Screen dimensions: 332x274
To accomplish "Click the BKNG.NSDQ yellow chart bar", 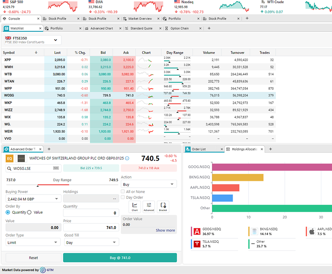I will (x=238, y=177).
